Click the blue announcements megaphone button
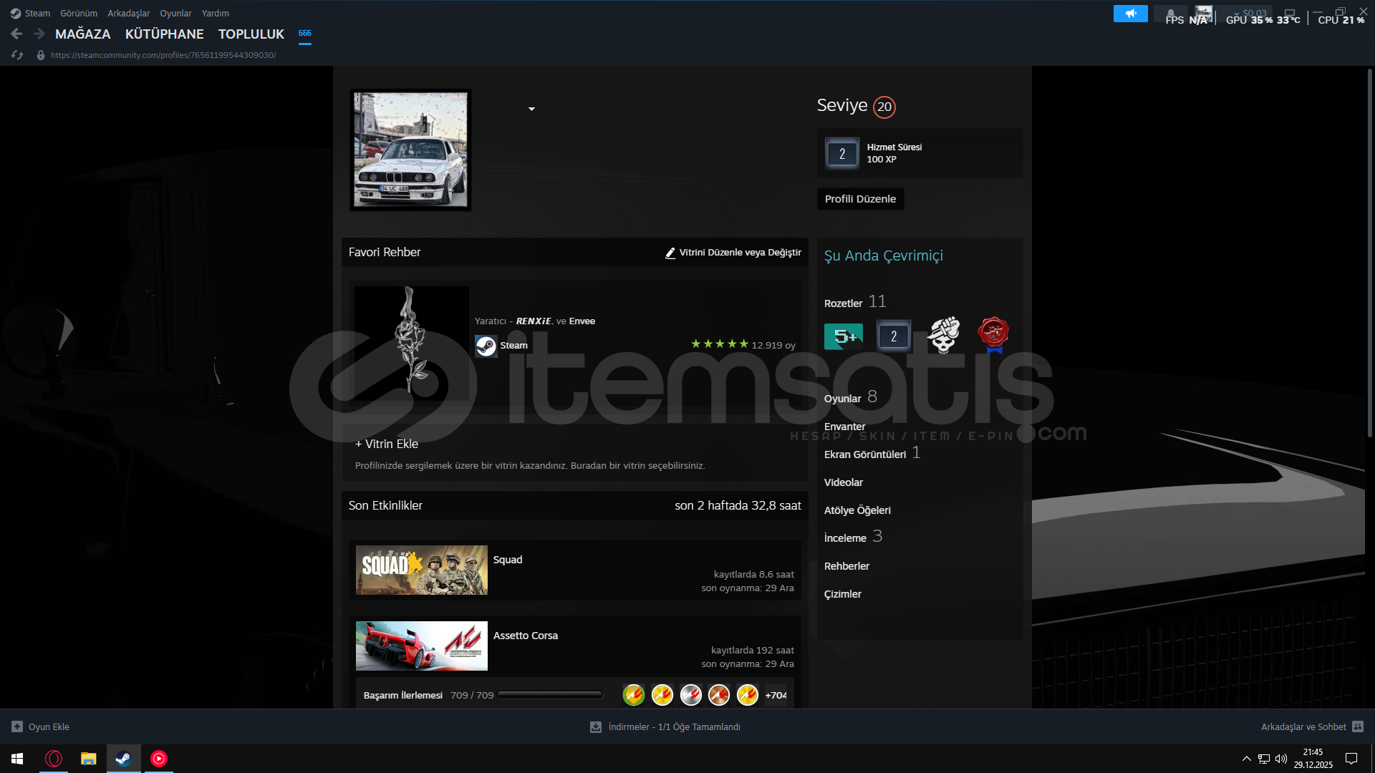Screen dimensions: 1375x773 click(x=1130, y=14)
